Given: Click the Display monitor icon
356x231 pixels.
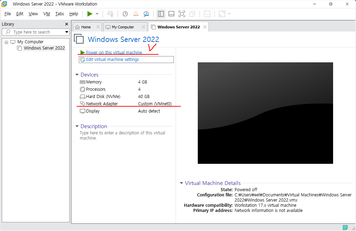Looking at the screenshot, I should coord(83,111).
